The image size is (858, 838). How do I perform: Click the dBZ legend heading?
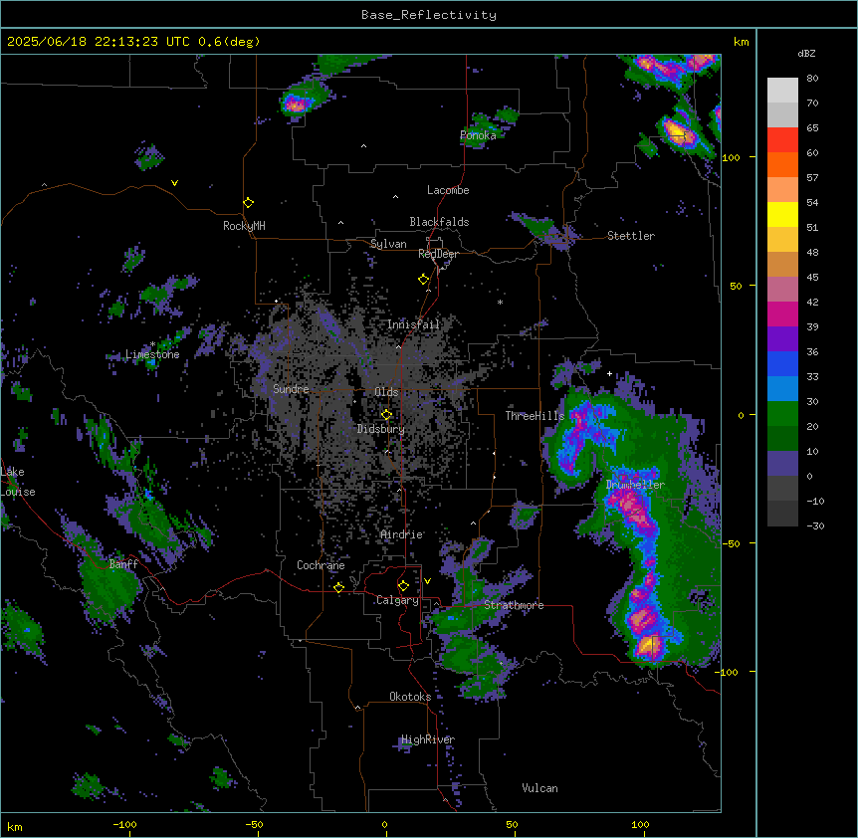[806, 53]
